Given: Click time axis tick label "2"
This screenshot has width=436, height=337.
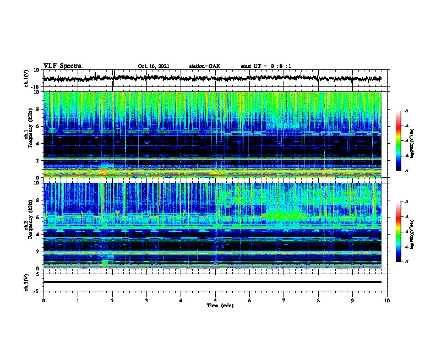Looking at the screenshot, I should pyautogui.click(x=112, y=301).
